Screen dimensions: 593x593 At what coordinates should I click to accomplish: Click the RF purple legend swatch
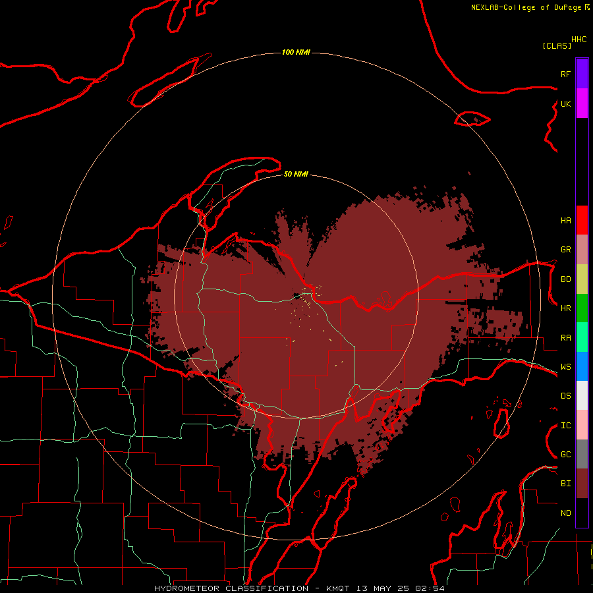point(582,74)
